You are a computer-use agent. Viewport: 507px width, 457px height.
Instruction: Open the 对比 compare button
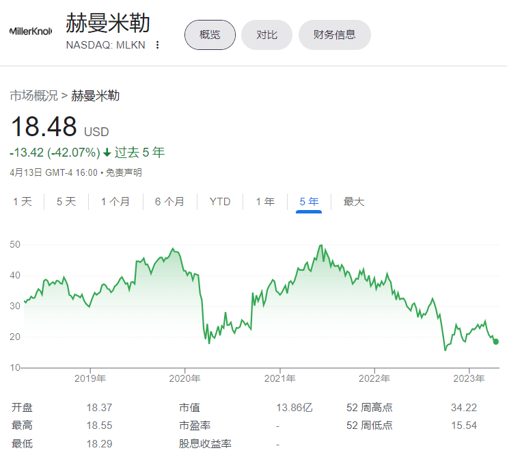[266, 35]
